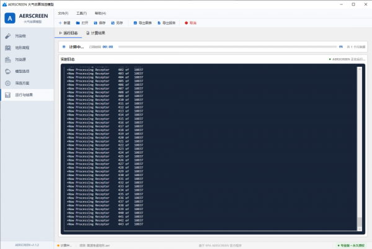Click the 打开 open folder toolbar button

click(82, 23)
